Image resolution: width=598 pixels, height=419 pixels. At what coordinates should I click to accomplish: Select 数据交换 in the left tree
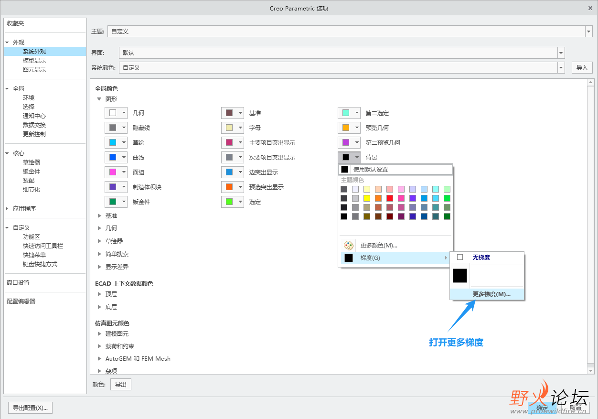coord(34,125)
